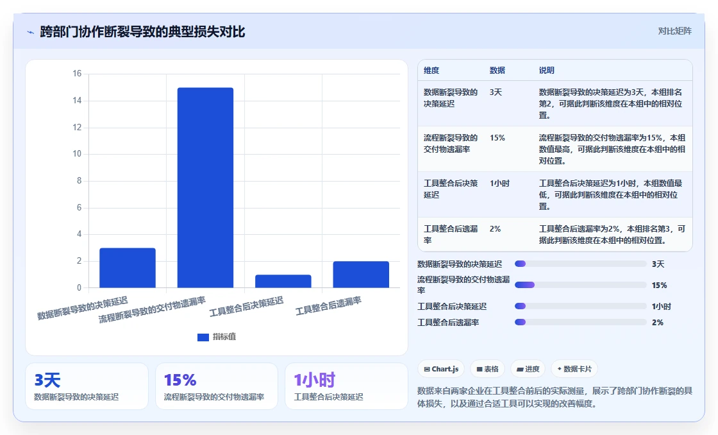
Task: Click the 数据断裂导致的决策延迟 bar in chart
Action: tap(128, 268)
